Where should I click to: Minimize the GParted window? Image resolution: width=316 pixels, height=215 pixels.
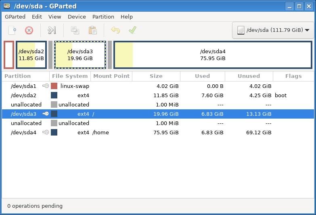click(x=289, y=6)
